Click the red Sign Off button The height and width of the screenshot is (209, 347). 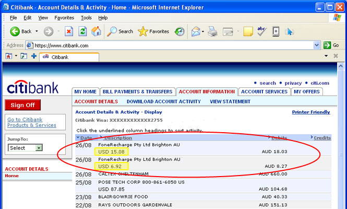point(22,105)
